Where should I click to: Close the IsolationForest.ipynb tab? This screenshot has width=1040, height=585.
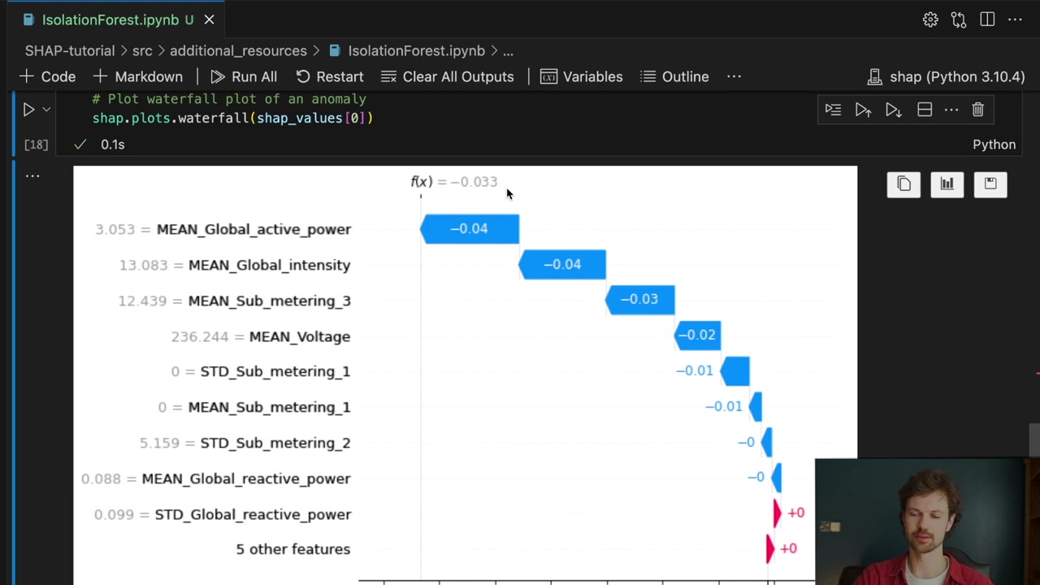pyautogui.click(x=209, y=19)
